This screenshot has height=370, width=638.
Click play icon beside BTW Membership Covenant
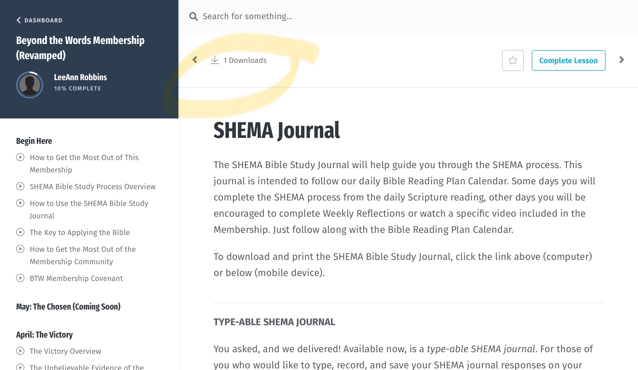pyautogui.click(x=20, y=278)
